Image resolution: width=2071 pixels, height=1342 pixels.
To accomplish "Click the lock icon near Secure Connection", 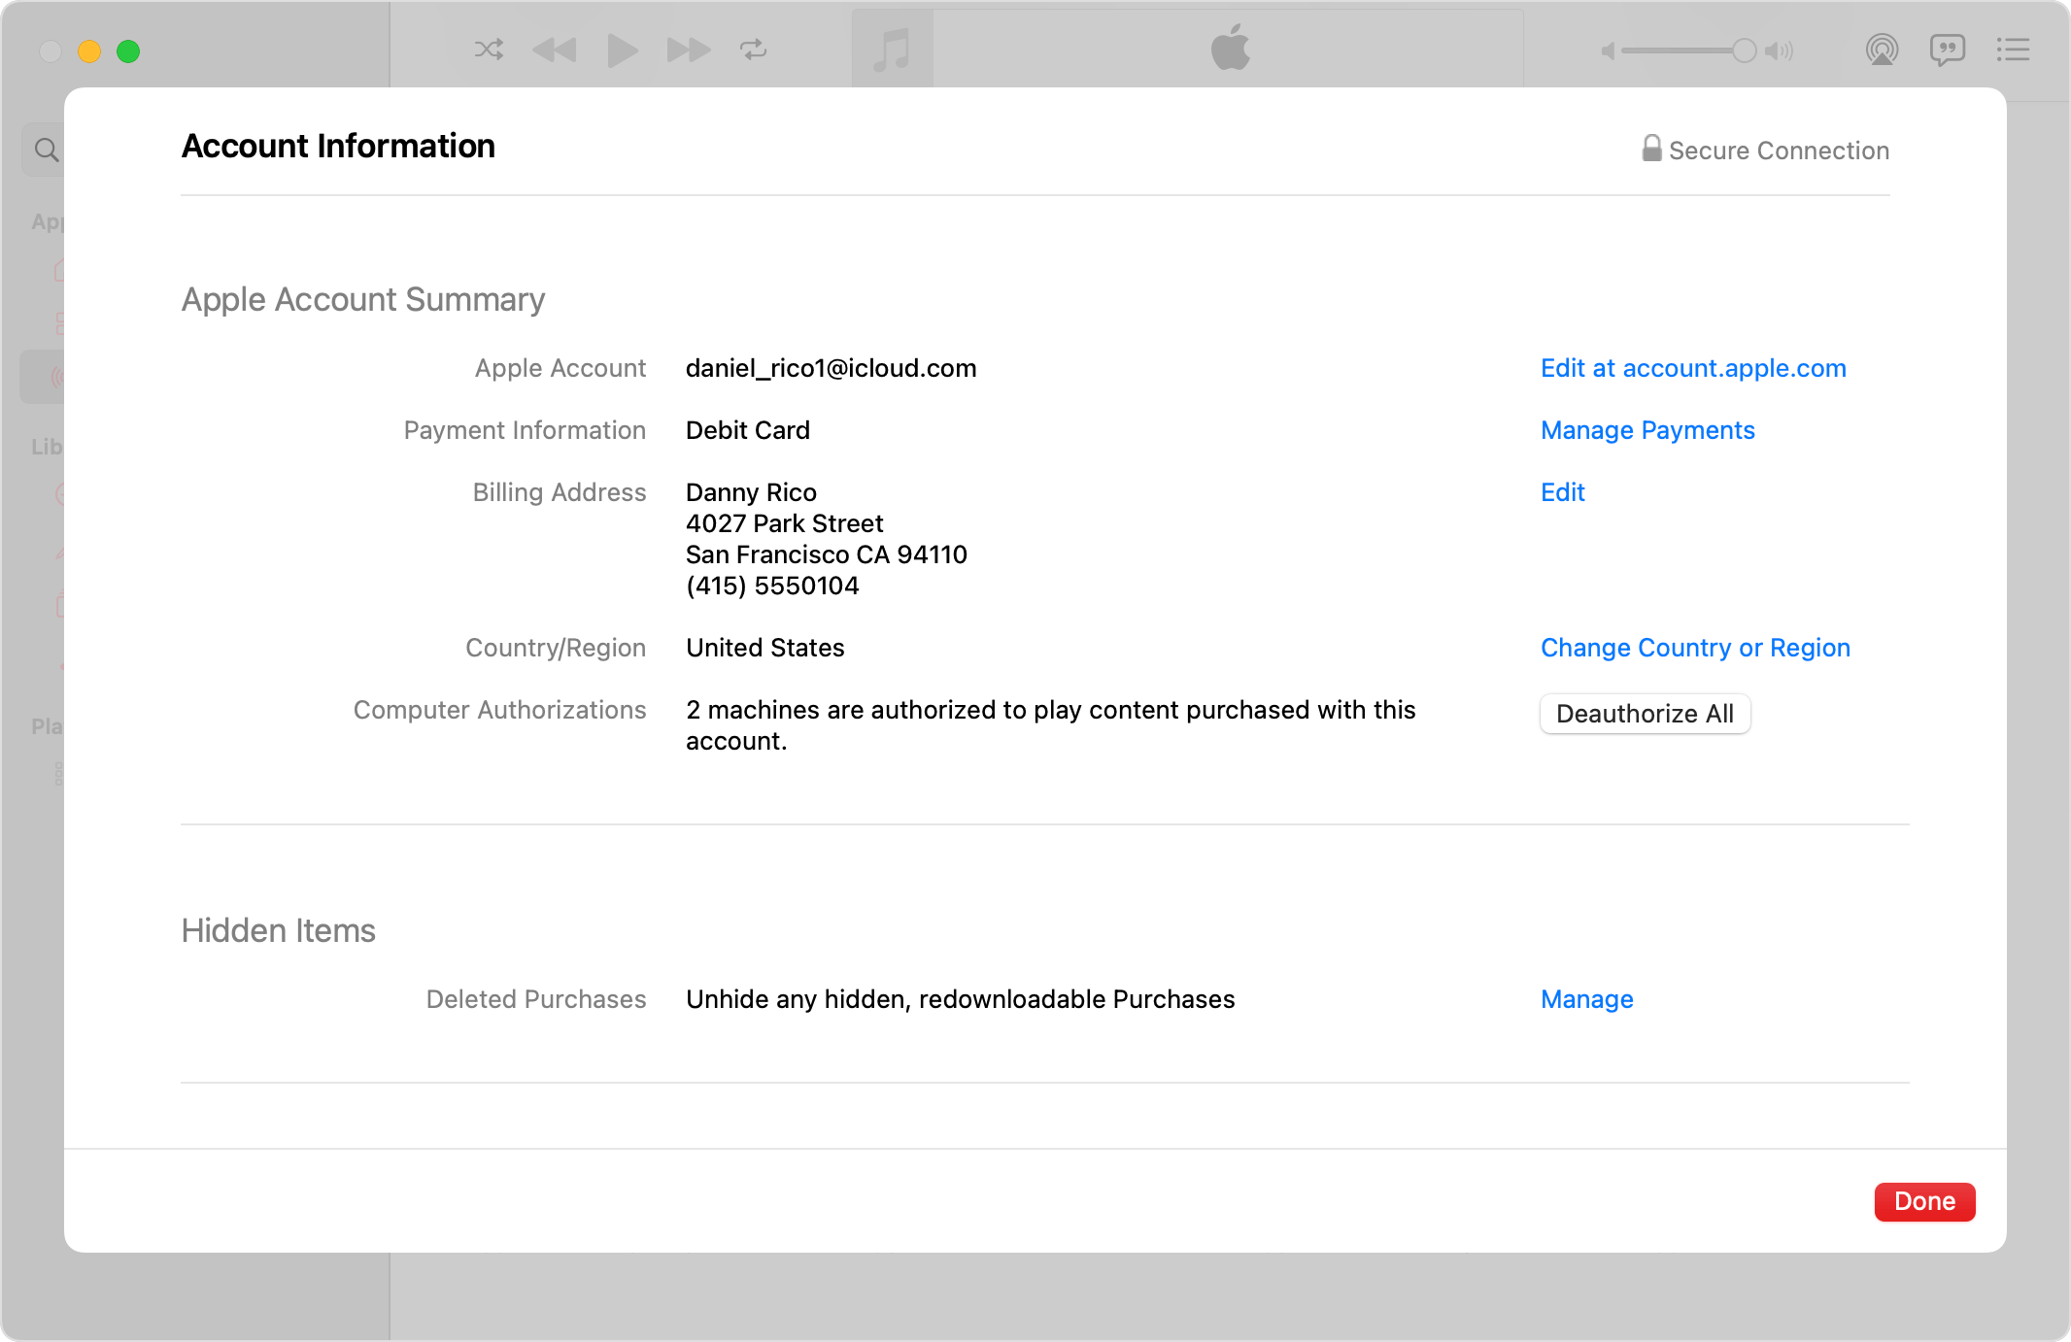I will tap(1648, 148).
